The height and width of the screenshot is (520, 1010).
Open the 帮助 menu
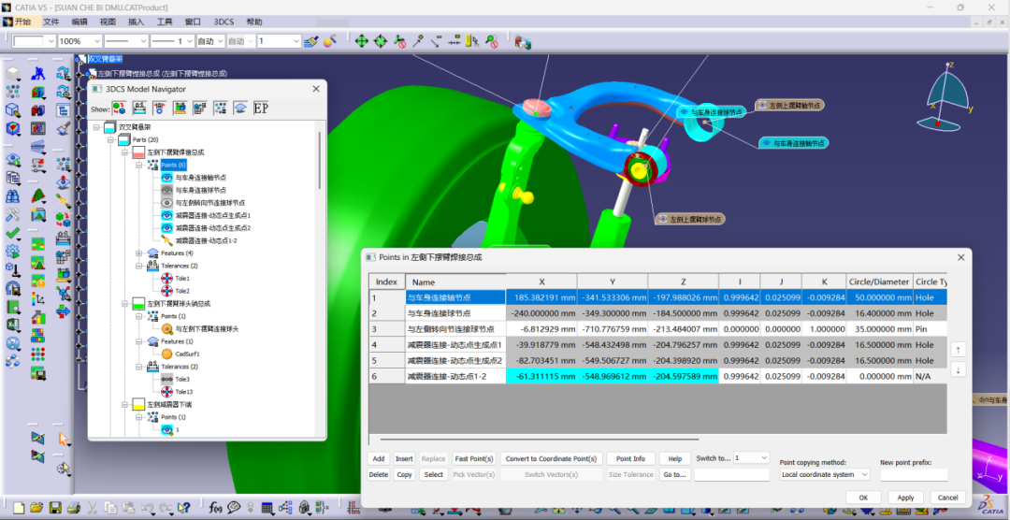(253, 22)
